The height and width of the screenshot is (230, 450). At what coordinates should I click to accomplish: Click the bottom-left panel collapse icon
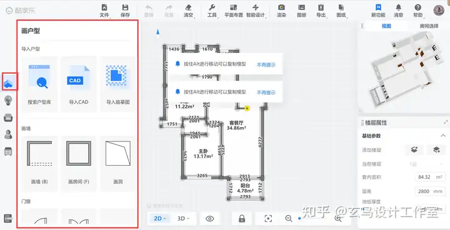(8, 218)
